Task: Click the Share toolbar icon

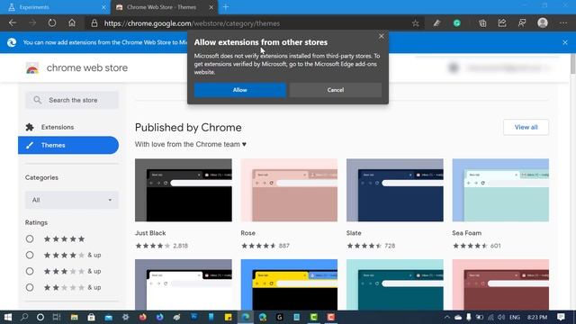Action: click(502, 23)
